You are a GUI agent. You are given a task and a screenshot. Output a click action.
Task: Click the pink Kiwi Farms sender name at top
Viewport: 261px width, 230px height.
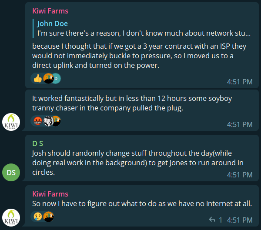pyautogui.click(x=50, y=10)
